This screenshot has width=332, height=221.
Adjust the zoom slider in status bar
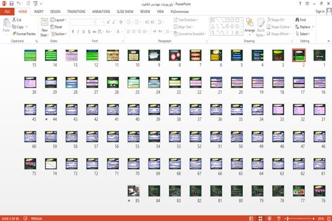[299, 218]
